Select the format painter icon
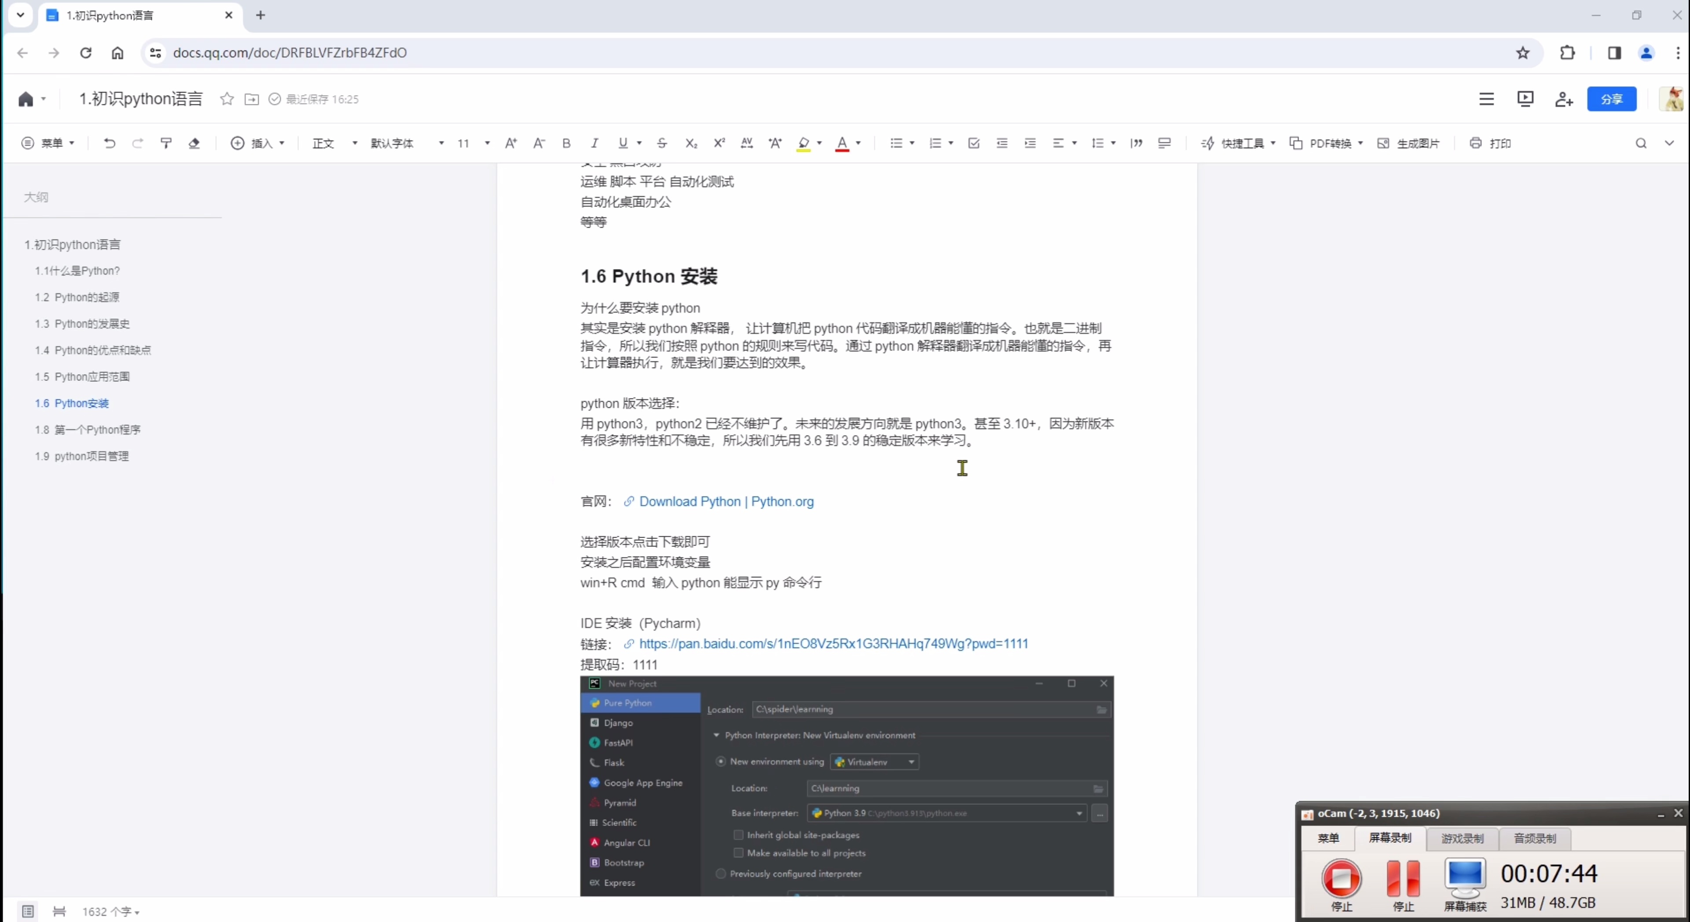1690x922 pixels. click(166, 143)
